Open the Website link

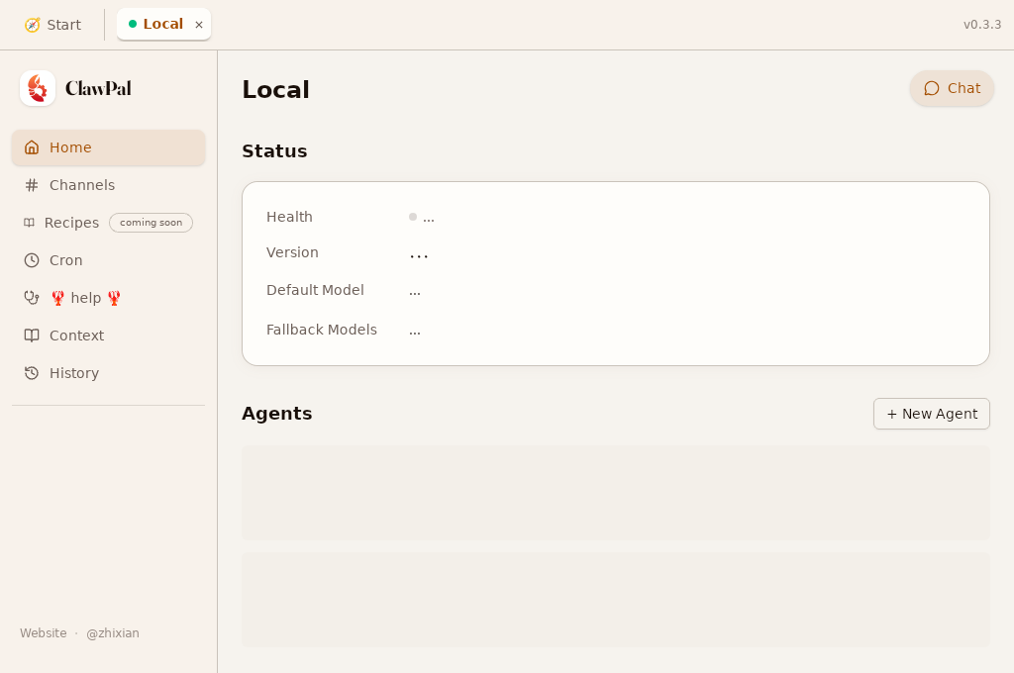pos(44,633)
